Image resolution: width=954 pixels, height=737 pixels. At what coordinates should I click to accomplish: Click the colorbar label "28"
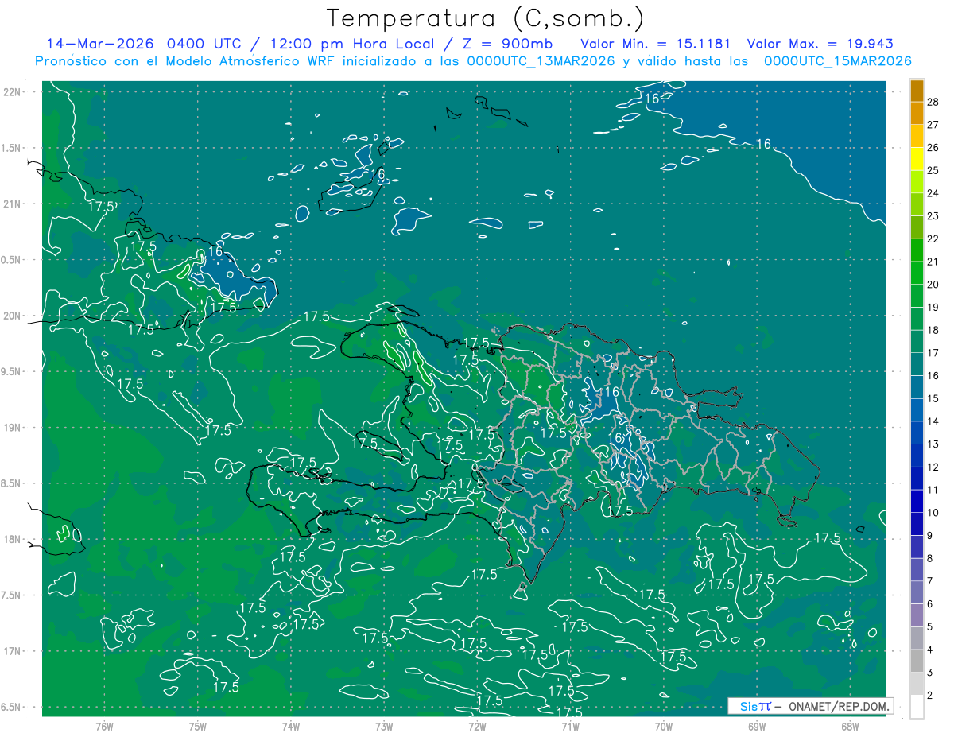pos(934,101)
